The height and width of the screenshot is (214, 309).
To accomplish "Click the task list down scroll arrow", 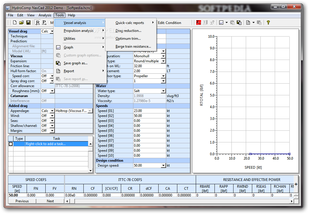I will 90,171.
